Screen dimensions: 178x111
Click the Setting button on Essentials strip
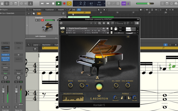tap(6, 43)
